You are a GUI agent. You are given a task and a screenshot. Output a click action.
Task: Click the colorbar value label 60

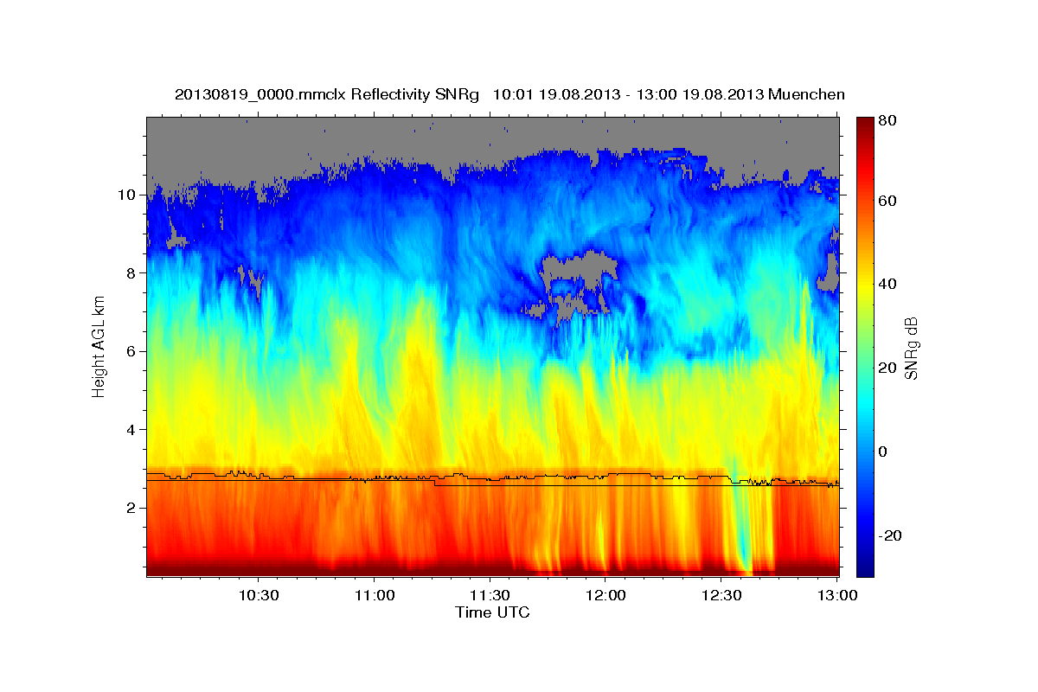tap(889, 201)
